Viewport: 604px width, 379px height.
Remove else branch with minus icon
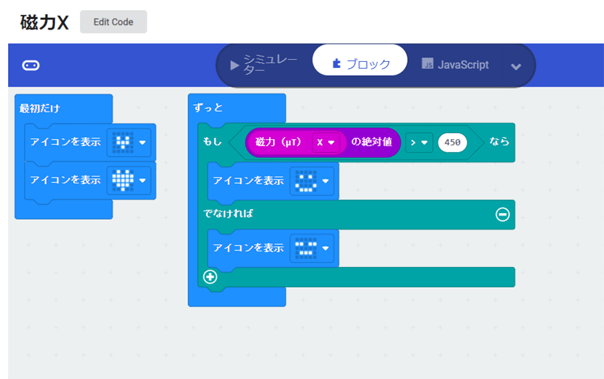502,214
